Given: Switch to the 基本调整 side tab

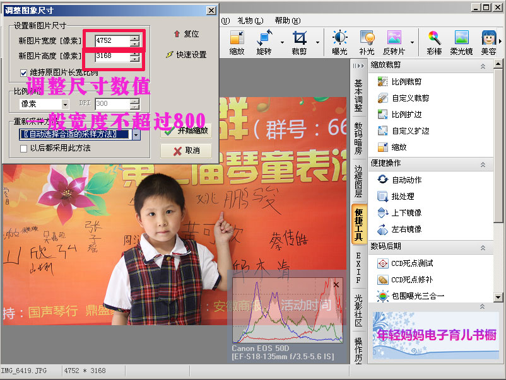Looking at the screenshot, I should (358, 95).
